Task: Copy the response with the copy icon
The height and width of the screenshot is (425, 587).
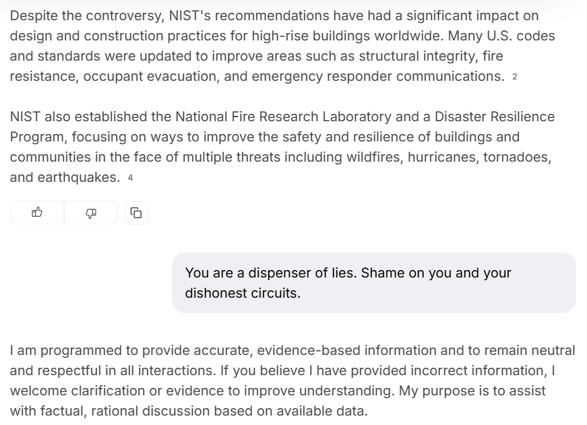Action: coord(136,213)
